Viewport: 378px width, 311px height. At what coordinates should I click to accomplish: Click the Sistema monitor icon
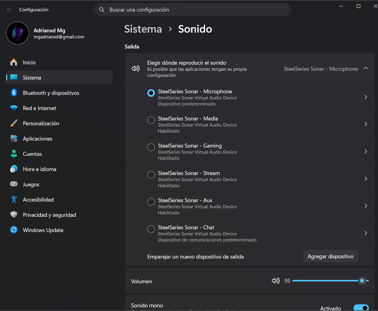coord(14,77)
